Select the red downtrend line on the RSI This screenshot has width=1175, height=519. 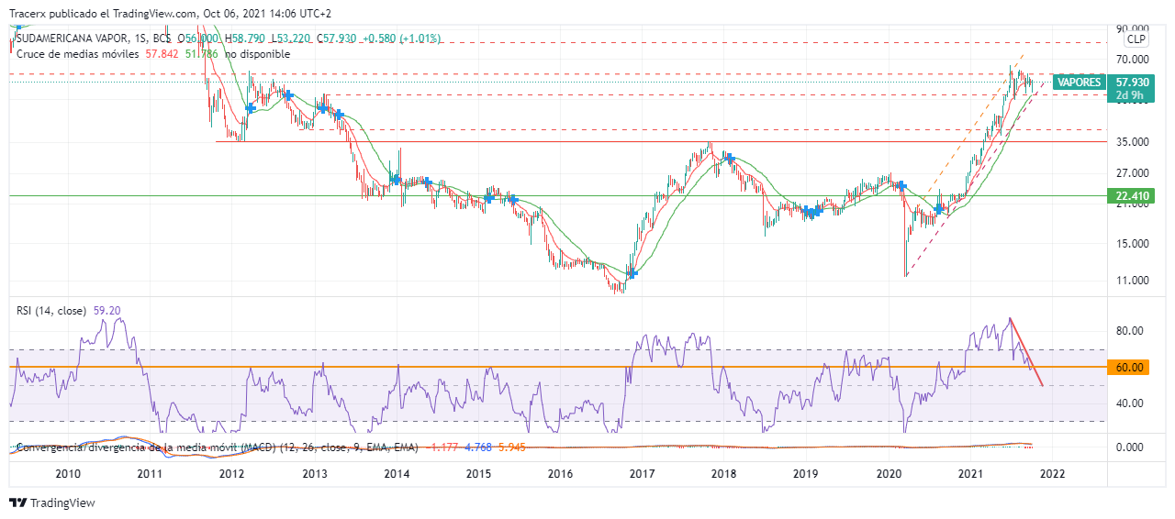click(1026, 352)
